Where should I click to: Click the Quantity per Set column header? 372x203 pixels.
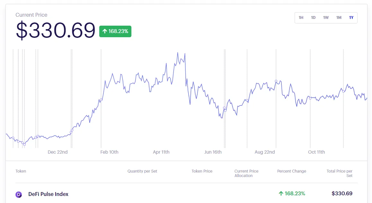[142, 171]
